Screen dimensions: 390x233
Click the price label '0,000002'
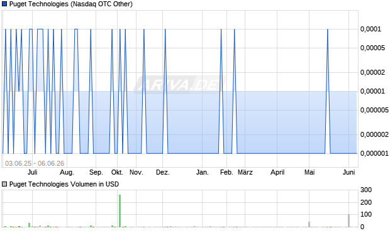coord(374,134)
